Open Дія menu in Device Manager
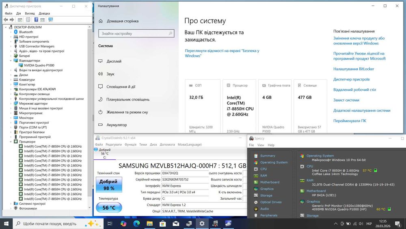Viewport: 406px width, 229px height. point(18,13)
